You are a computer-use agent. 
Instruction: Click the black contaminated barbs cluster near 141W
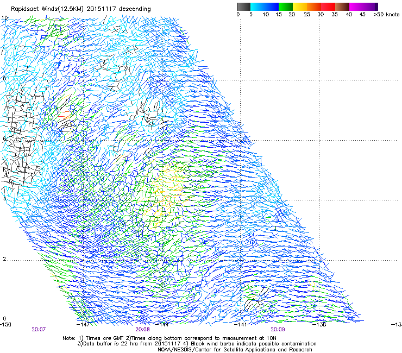(256, 299)
